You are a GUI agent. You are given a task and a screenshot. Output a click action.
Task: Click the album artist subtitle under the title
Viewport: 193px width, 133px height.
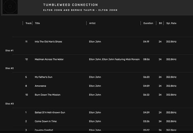80,10
